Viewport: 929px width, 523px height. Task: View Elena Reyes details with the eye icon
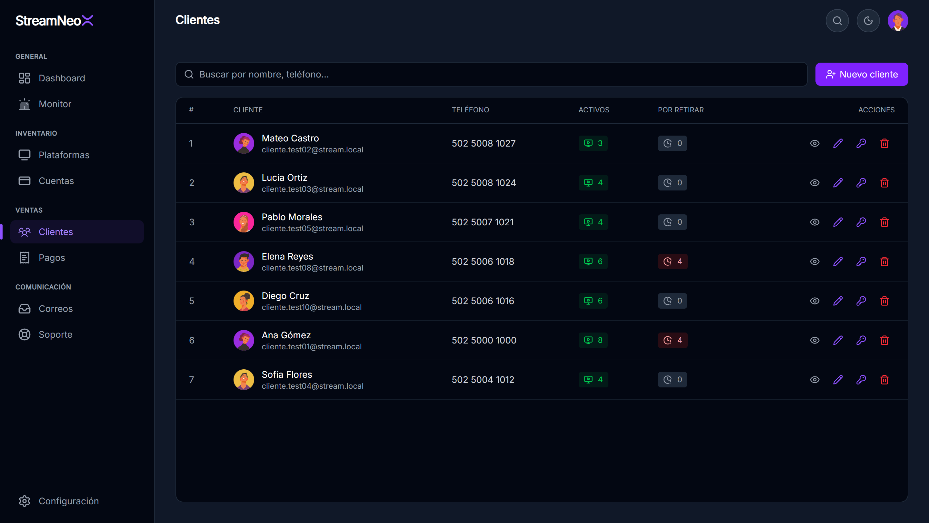pyautogui.click(x=815, y=261)
